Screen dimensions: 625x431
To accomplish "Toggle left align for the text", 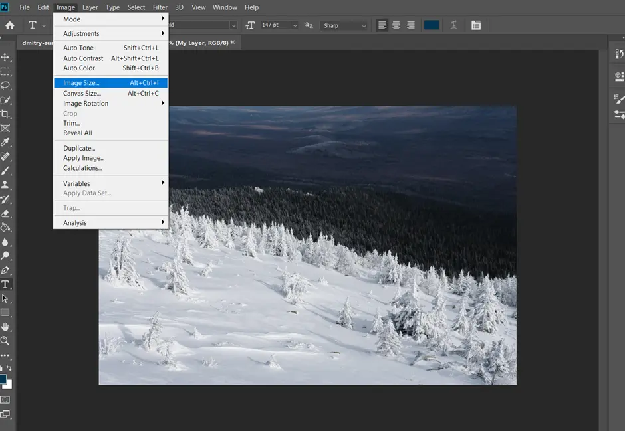I will point(382,25).
